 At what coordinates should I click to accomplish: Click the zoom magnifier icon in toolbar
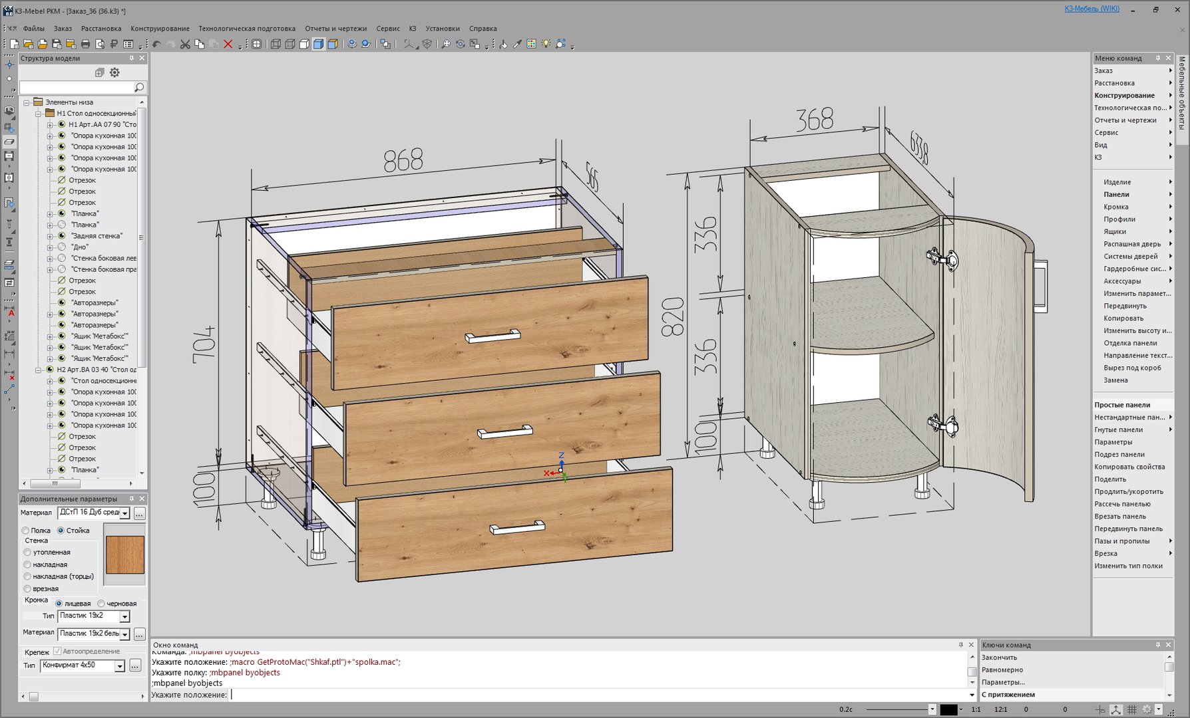click(446, 44)
